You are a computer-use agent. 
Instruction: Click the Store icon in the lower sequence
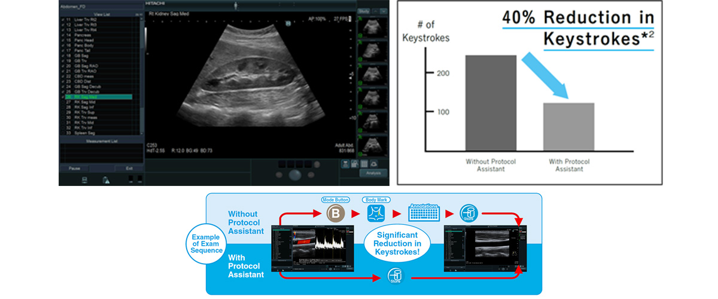394,276
